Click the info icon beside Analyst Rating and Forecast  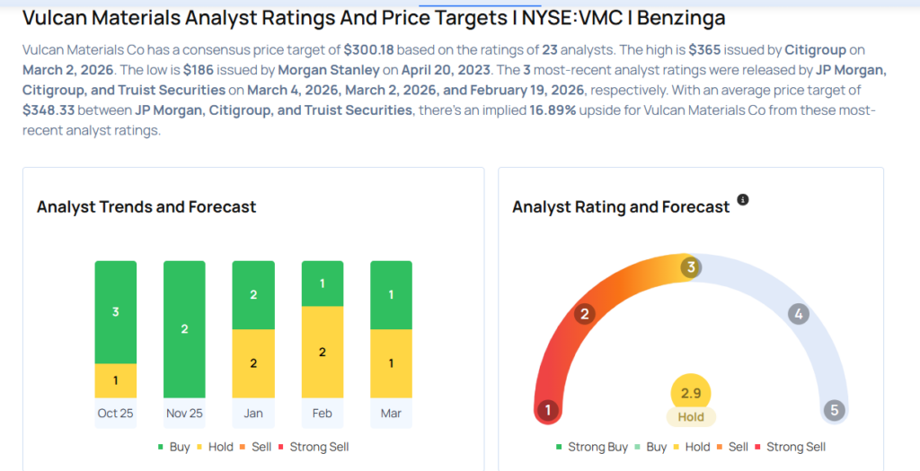tap(743, 199)
